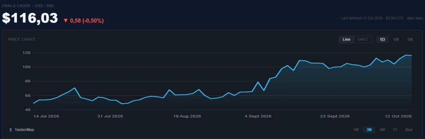Set chart range to 6M

pyautogui.click(x=382, y=129)
